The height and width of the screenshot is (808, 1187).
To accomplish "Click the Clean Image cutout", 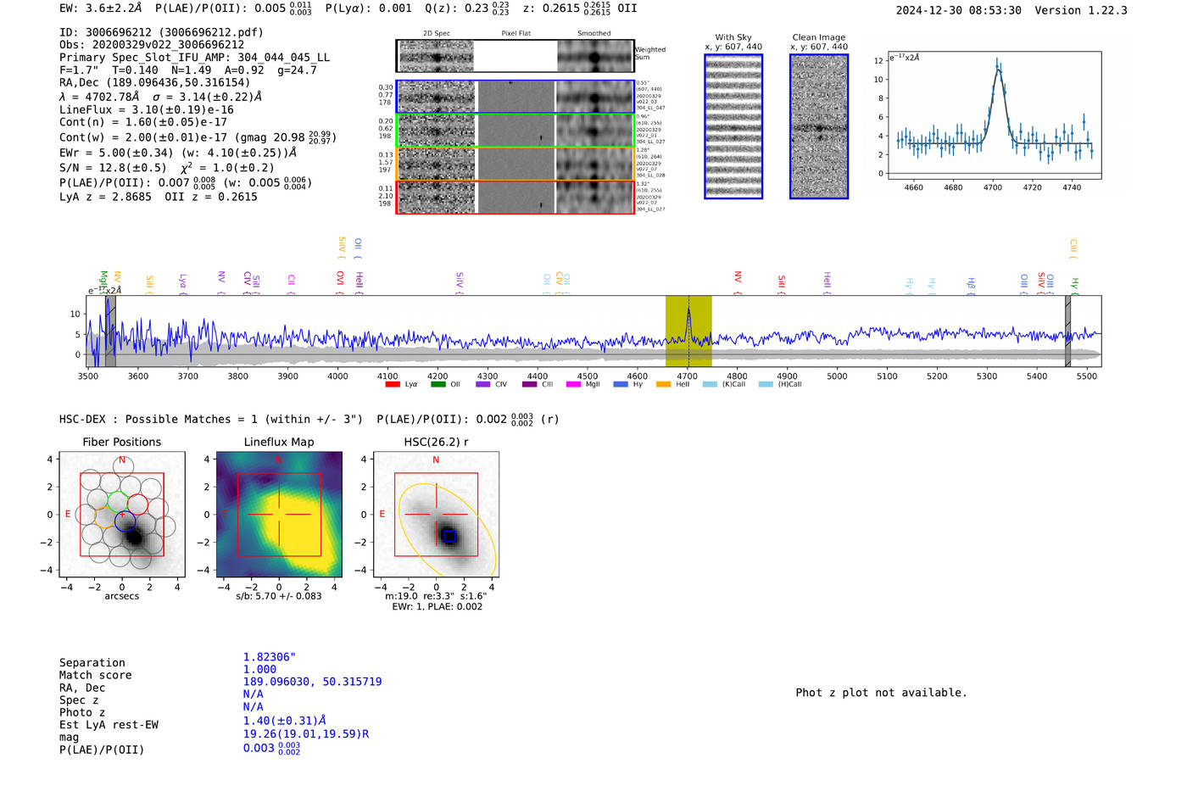I will coord(819,126).
